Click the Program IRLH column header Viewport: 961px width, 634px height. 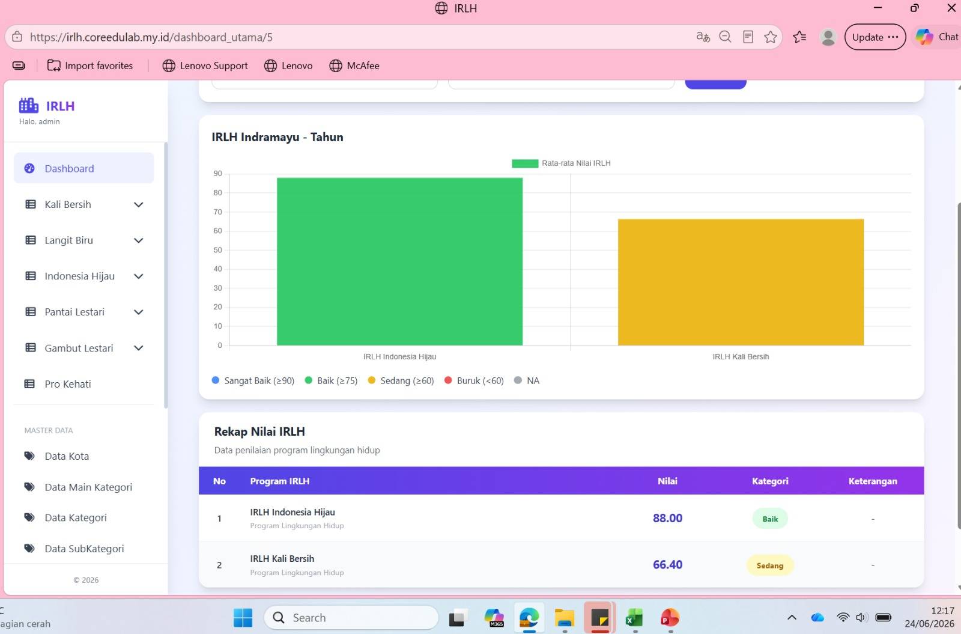click(x=280, y=481)
